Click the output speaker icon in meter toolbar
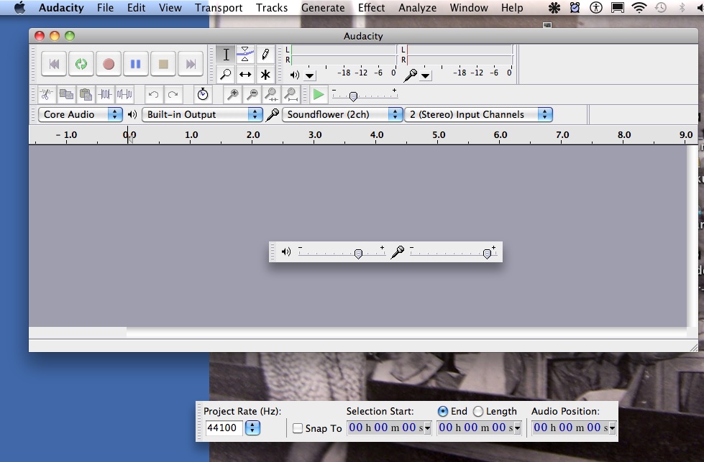This screenshot has width=704, height=462. coord(295,75)
